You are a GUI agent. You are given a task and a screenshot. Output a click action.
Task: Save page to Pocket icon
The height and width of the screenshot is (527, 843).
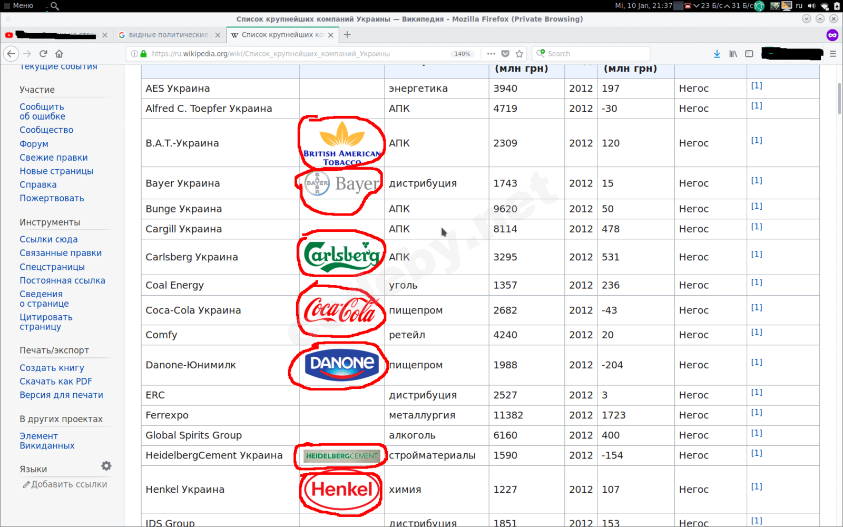point(505,54)
